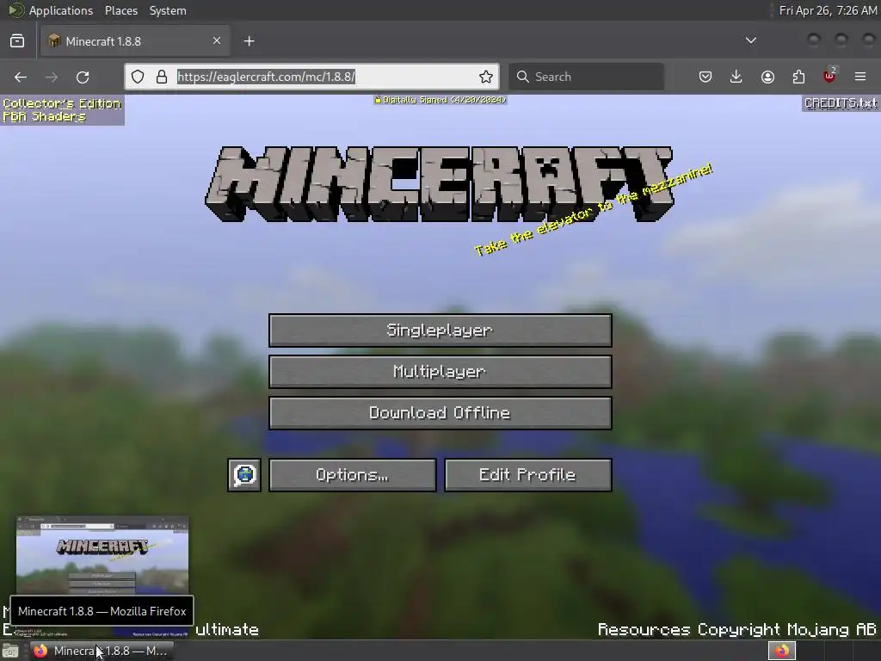Save page to Pocket
Screen dimensions: 881x661
[705, 77]
